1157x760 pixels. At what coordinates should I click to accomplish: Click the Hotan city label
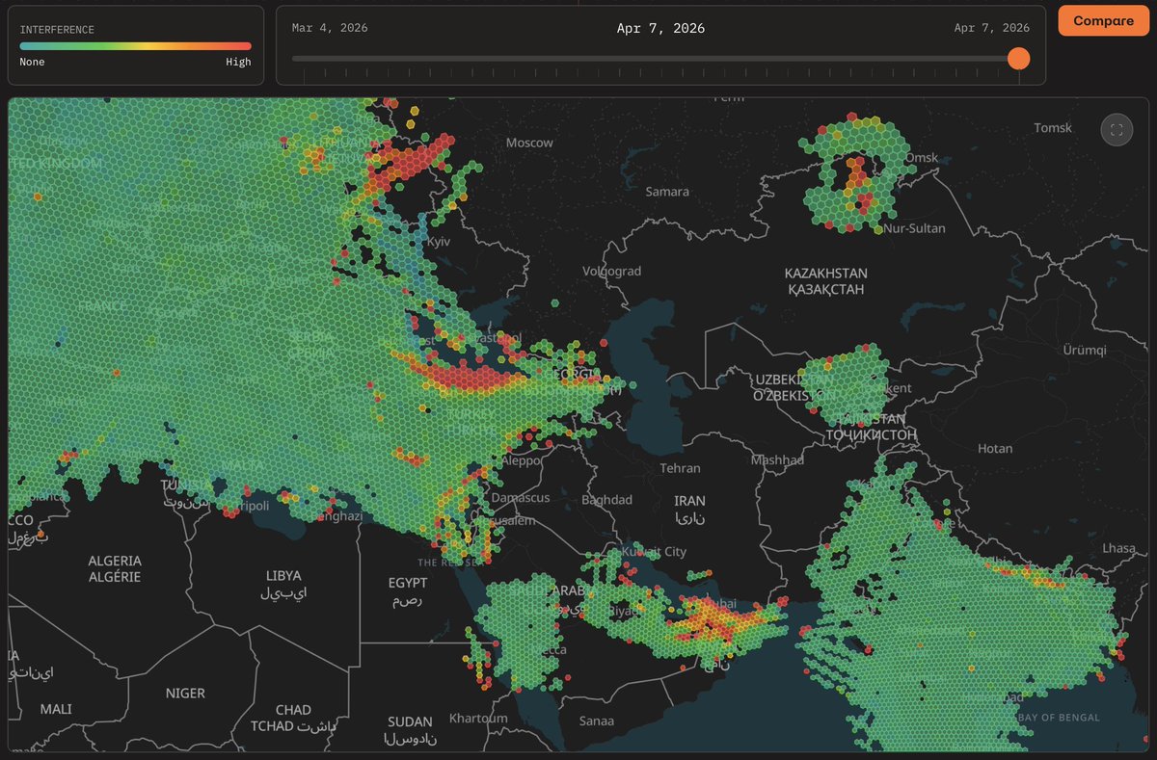pyautogui.click(x=995, y=448)
